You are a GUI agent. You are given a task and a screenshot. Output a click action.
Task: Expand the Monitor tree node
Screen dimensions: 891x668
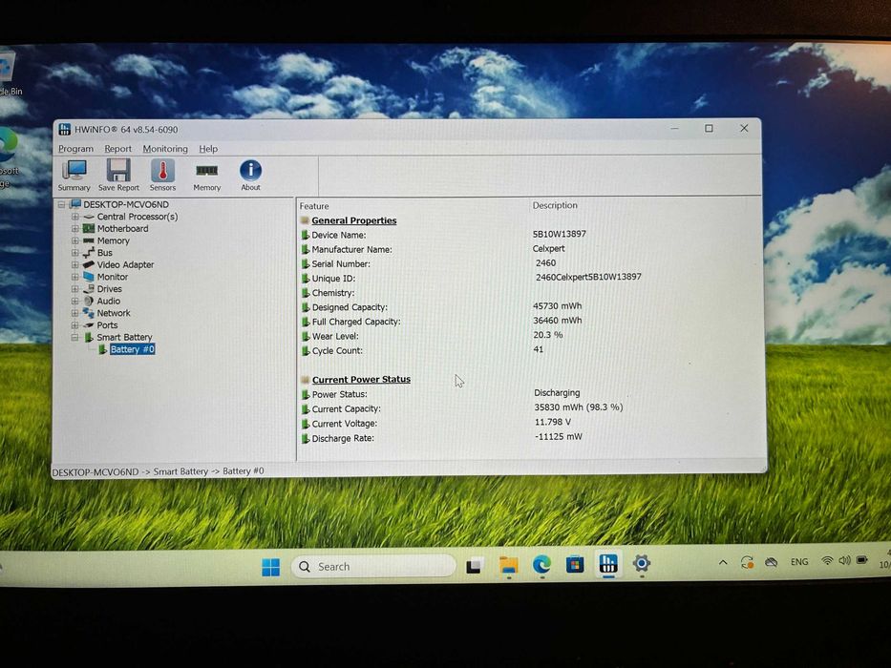click(x=75, y=277)
